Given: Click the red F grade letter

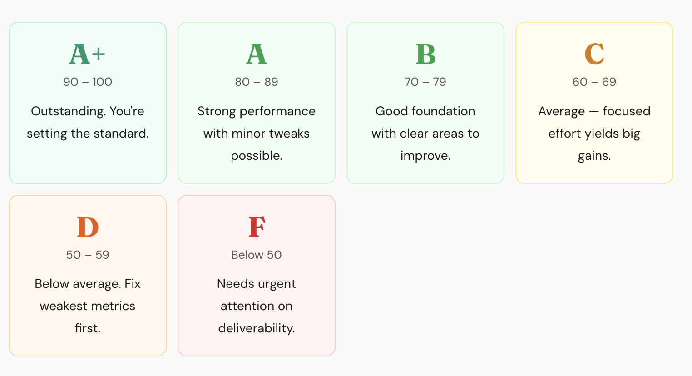Looking at the screenshot, I should [x=257, y=227].
